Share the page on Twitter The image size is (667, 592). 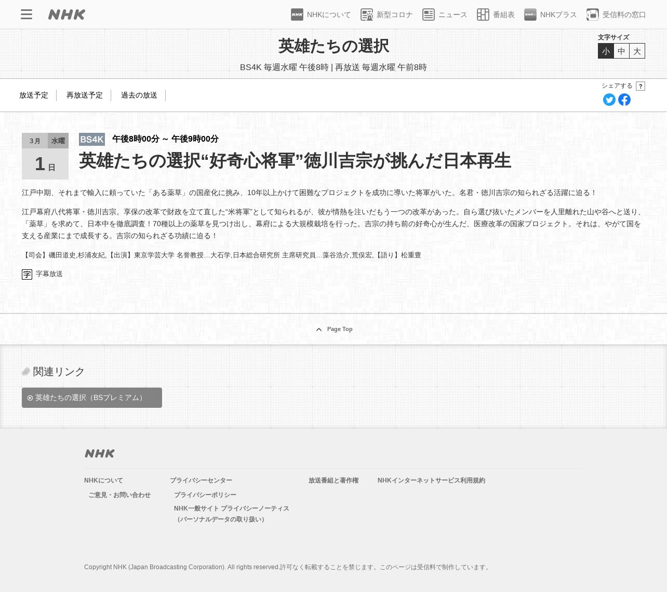[x=609, y=100]
